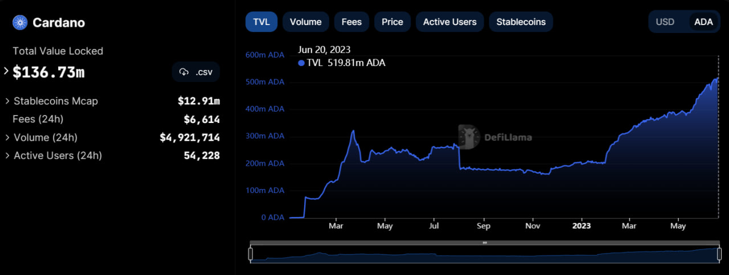Click the 54,228 active users value
This screenshot has width=729, height=275.
pos(202,155)
